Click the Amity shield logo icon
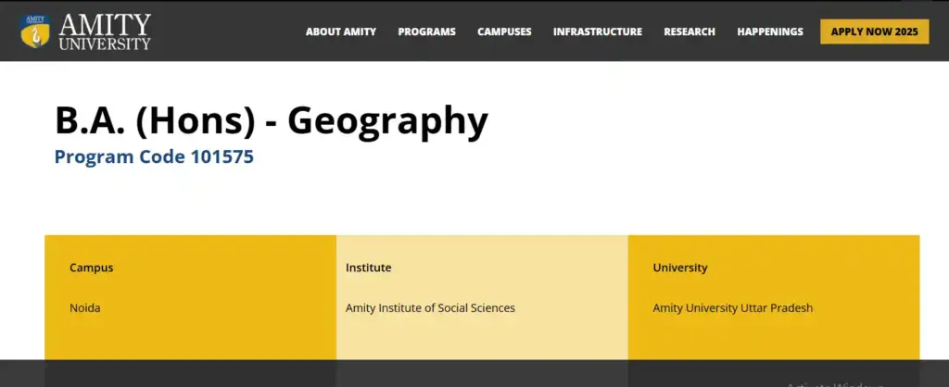This screenshot has width=949, height=387. coord(35,31)
